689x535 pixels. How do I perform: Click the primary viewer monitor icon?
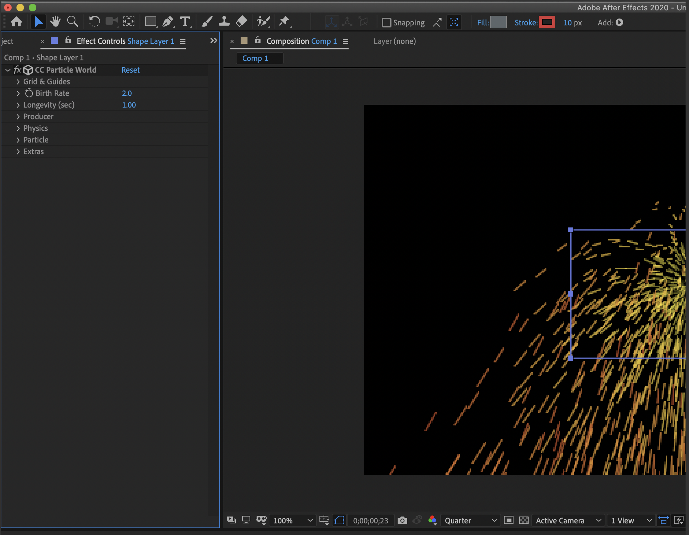coord(246,520)
